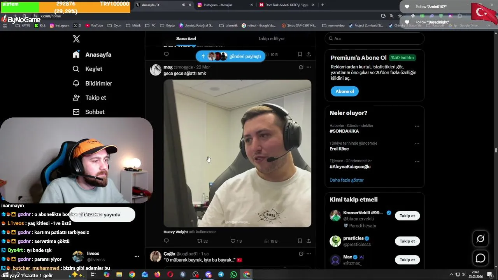Reply to the post above mog's
The width and height of the screenshot is (498, 280).
click(x=166, y=54)
